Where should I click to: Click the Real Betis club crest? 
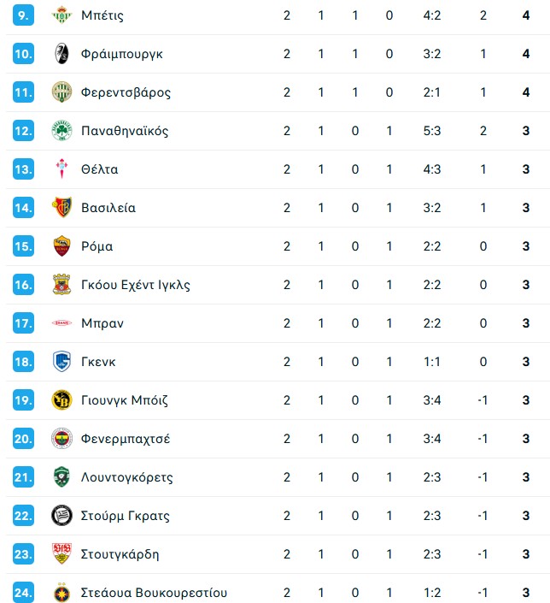click(61, 15)
